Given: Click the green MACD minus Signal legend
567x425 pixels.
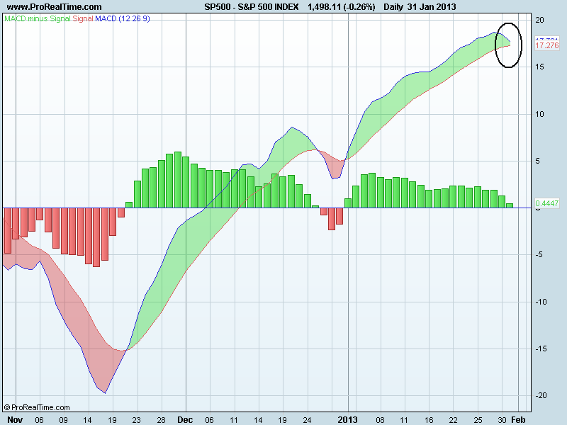Looking at the screenshot, I should pos(38,18).
